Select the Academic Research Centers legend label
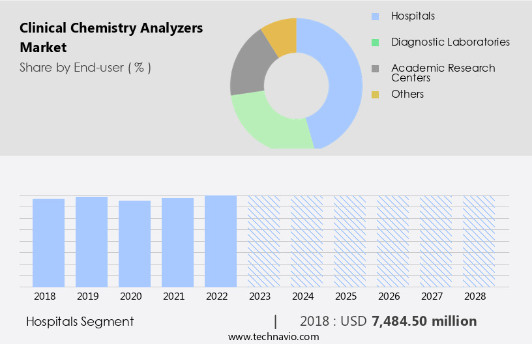The height and width of the screenshot is (344, 532). tap(443, 72)
